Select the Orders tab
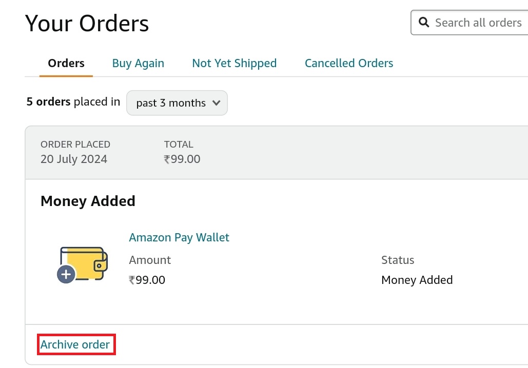 [x=66, y=63]
